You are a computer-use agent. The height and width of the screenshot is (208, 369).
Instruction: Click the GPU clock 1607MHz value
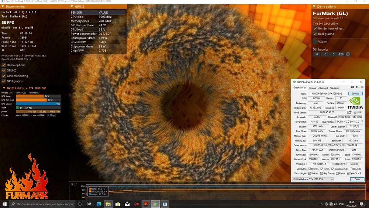coord(105,17)
